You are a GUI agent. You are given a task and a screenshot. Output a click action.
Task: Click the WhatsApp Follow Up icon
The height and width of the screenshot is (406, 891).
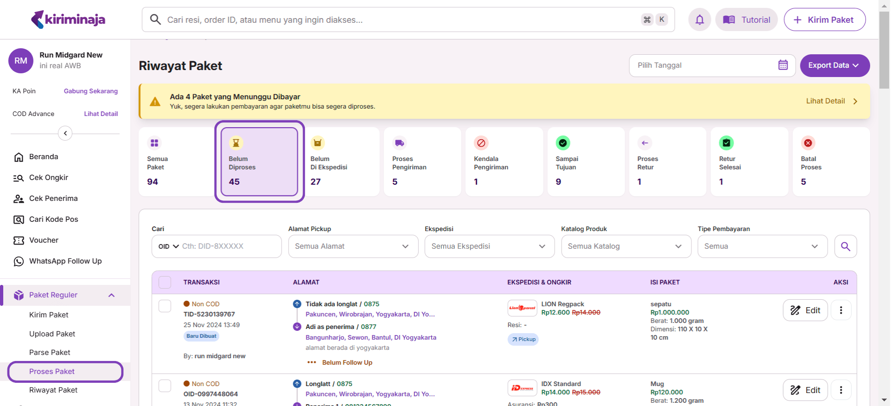click(x=19, y=262)
